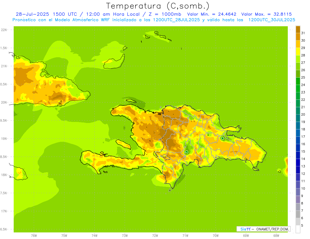Image resolution: width=310 pixels, height=239 pixels.
Task: Click the "17N" latitude label
Action: coord(4,211)
